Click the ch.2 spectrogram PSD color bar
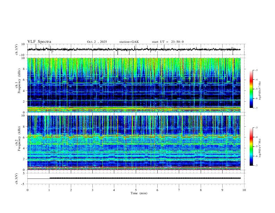 click(x=251, y=147)
